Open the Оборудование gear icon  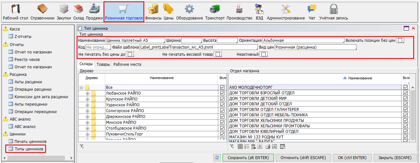point(189,11)
